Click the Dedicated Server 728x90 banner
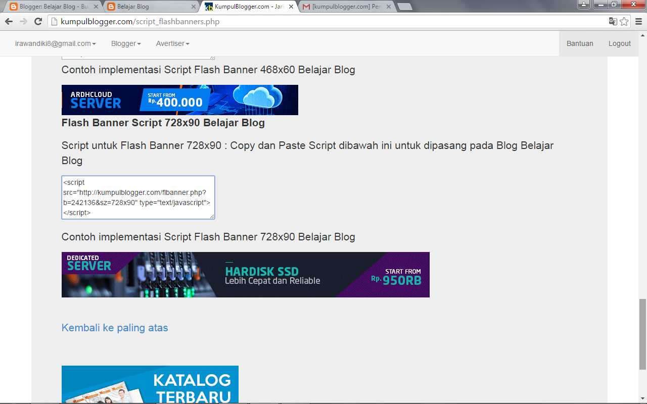 [x=246, y=275]
